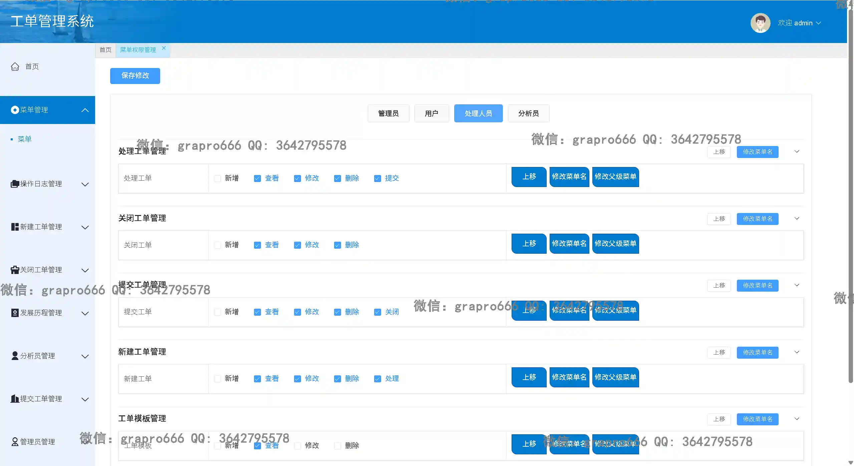
Task: Click the 操作日志管理 folder icon
Action: point(15,184)
